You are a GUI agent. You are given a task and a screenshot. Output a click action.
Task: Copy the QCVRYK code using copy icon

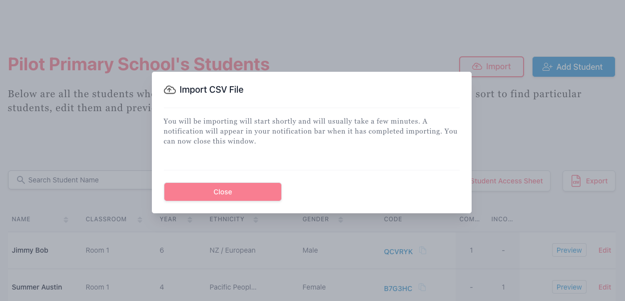coord(423,251)
